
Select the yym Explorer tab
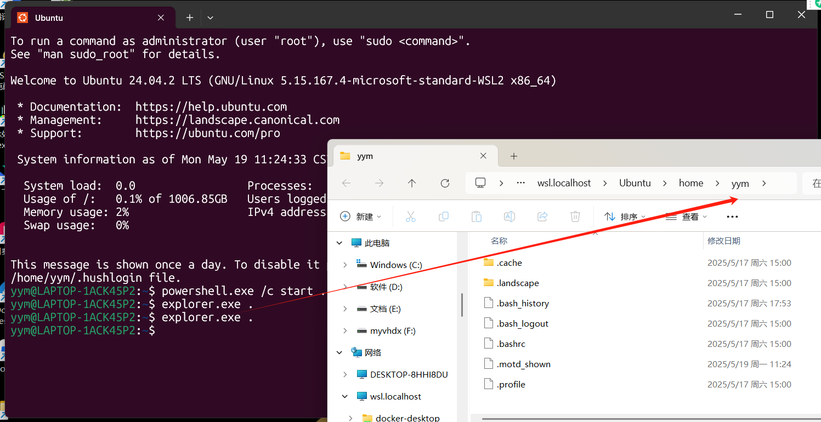point(416,156)
